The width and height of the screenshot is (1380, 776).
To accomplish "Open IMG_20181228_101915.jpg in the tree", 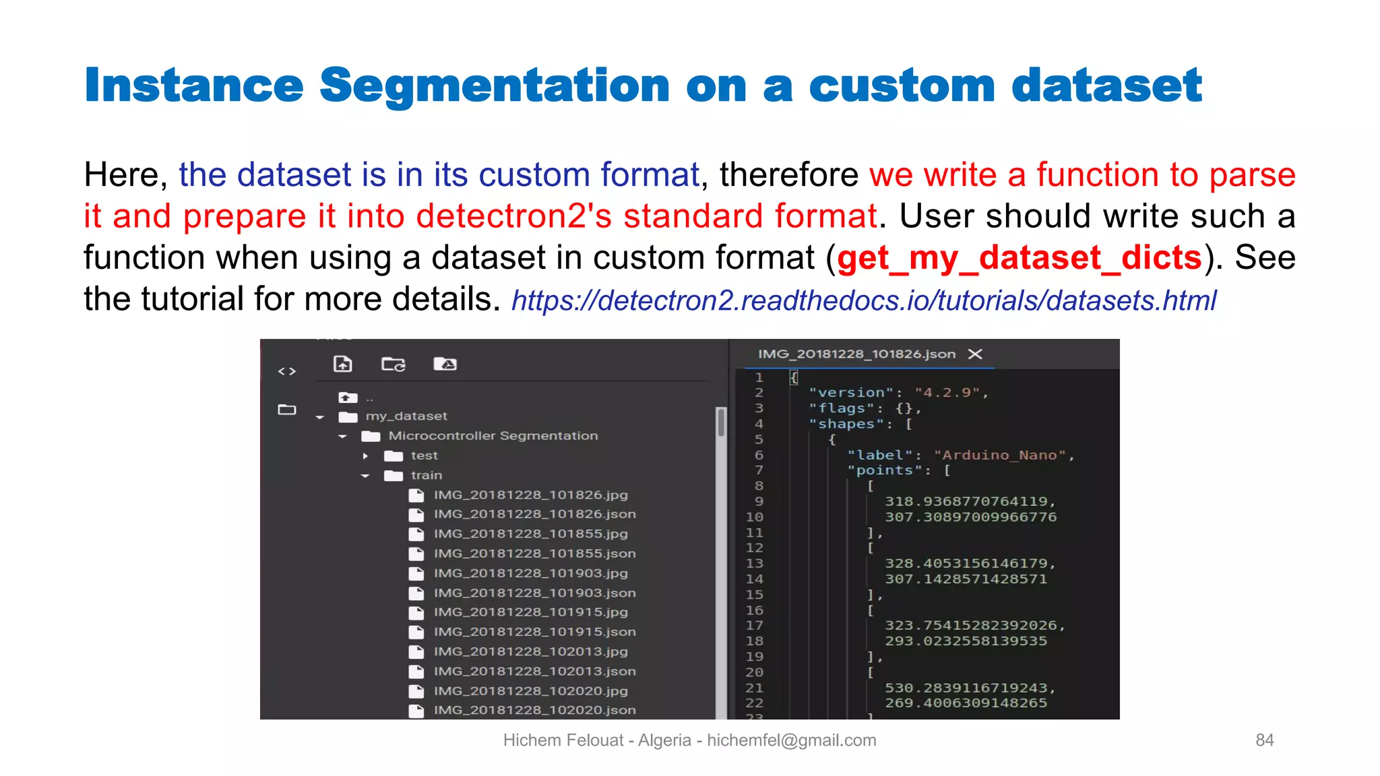I will point(530,612).
